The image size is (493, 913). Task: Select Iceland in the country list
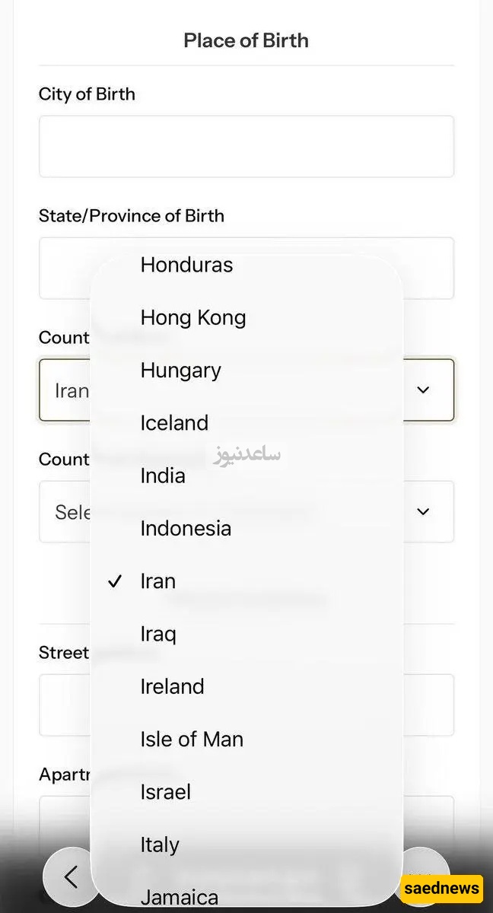tap(174, 423)
